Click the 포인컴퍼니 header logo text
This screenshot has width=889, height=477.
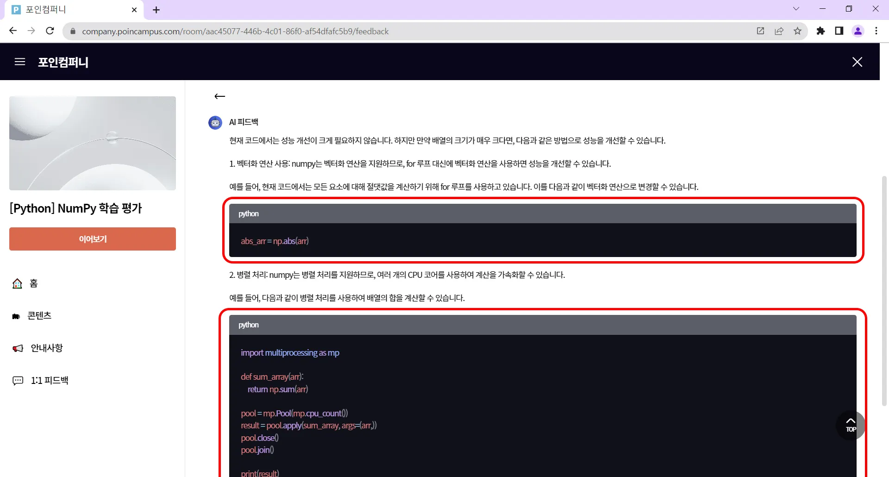coord(63,62)
